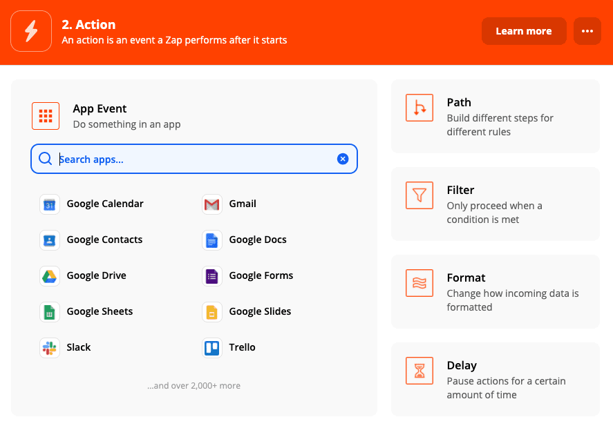Select the Path title text

coord(459,102)
